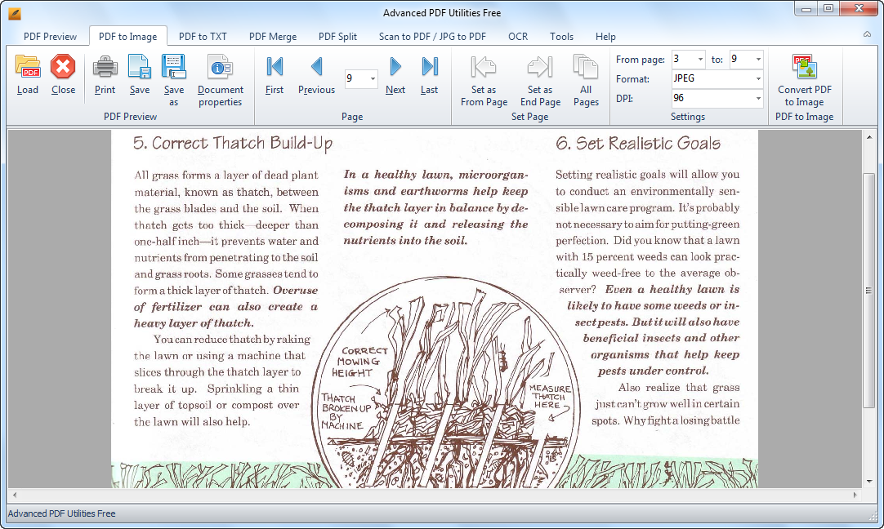This screenshot has width=884, height=529.
Task: Select the PDF to Image tab
Action: click(128, 37)
